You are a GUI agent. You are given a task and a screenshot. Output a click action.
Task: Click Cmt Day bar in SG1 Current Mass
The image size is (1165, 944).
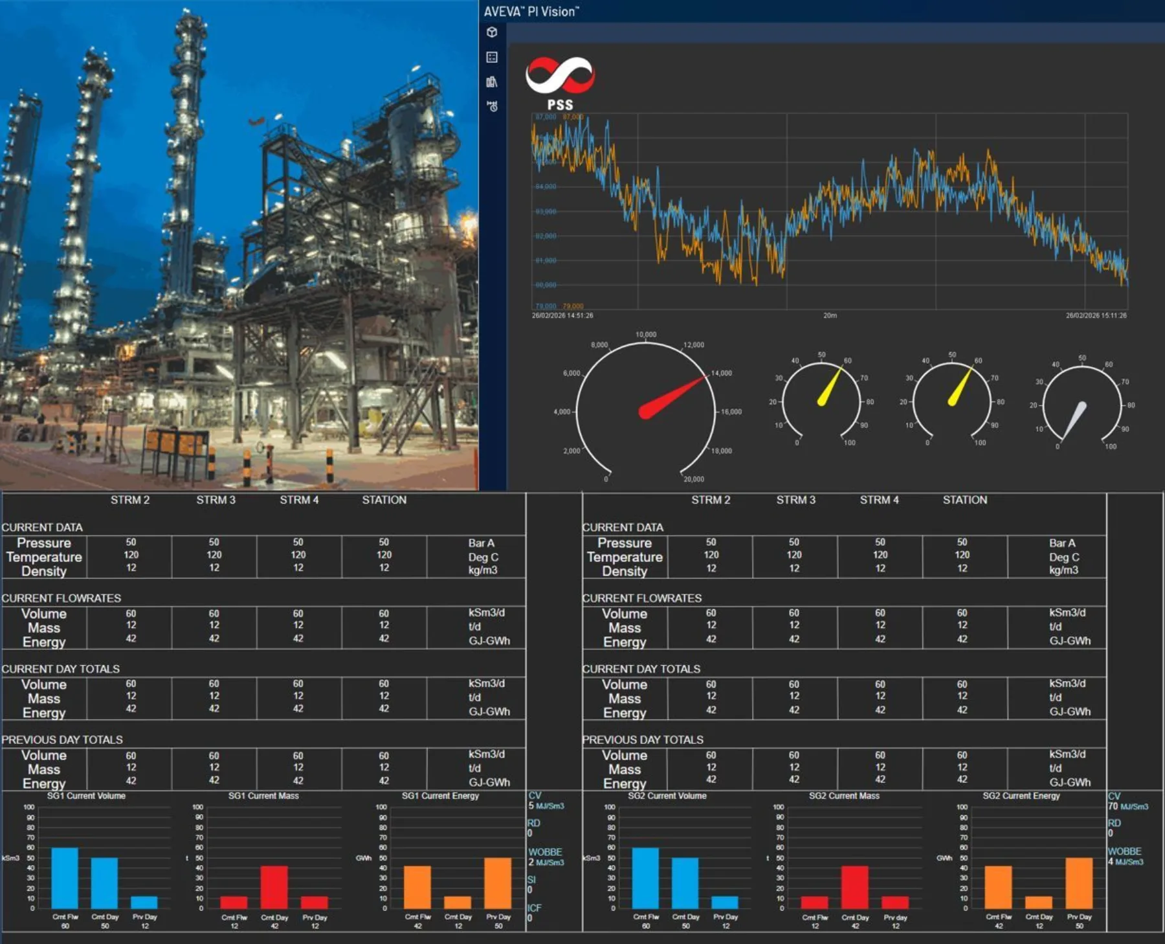tap(274, 887)
